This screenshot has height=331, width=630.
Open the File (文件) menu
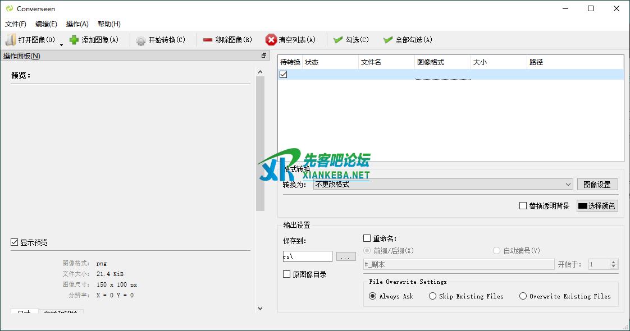click(16, 24)
